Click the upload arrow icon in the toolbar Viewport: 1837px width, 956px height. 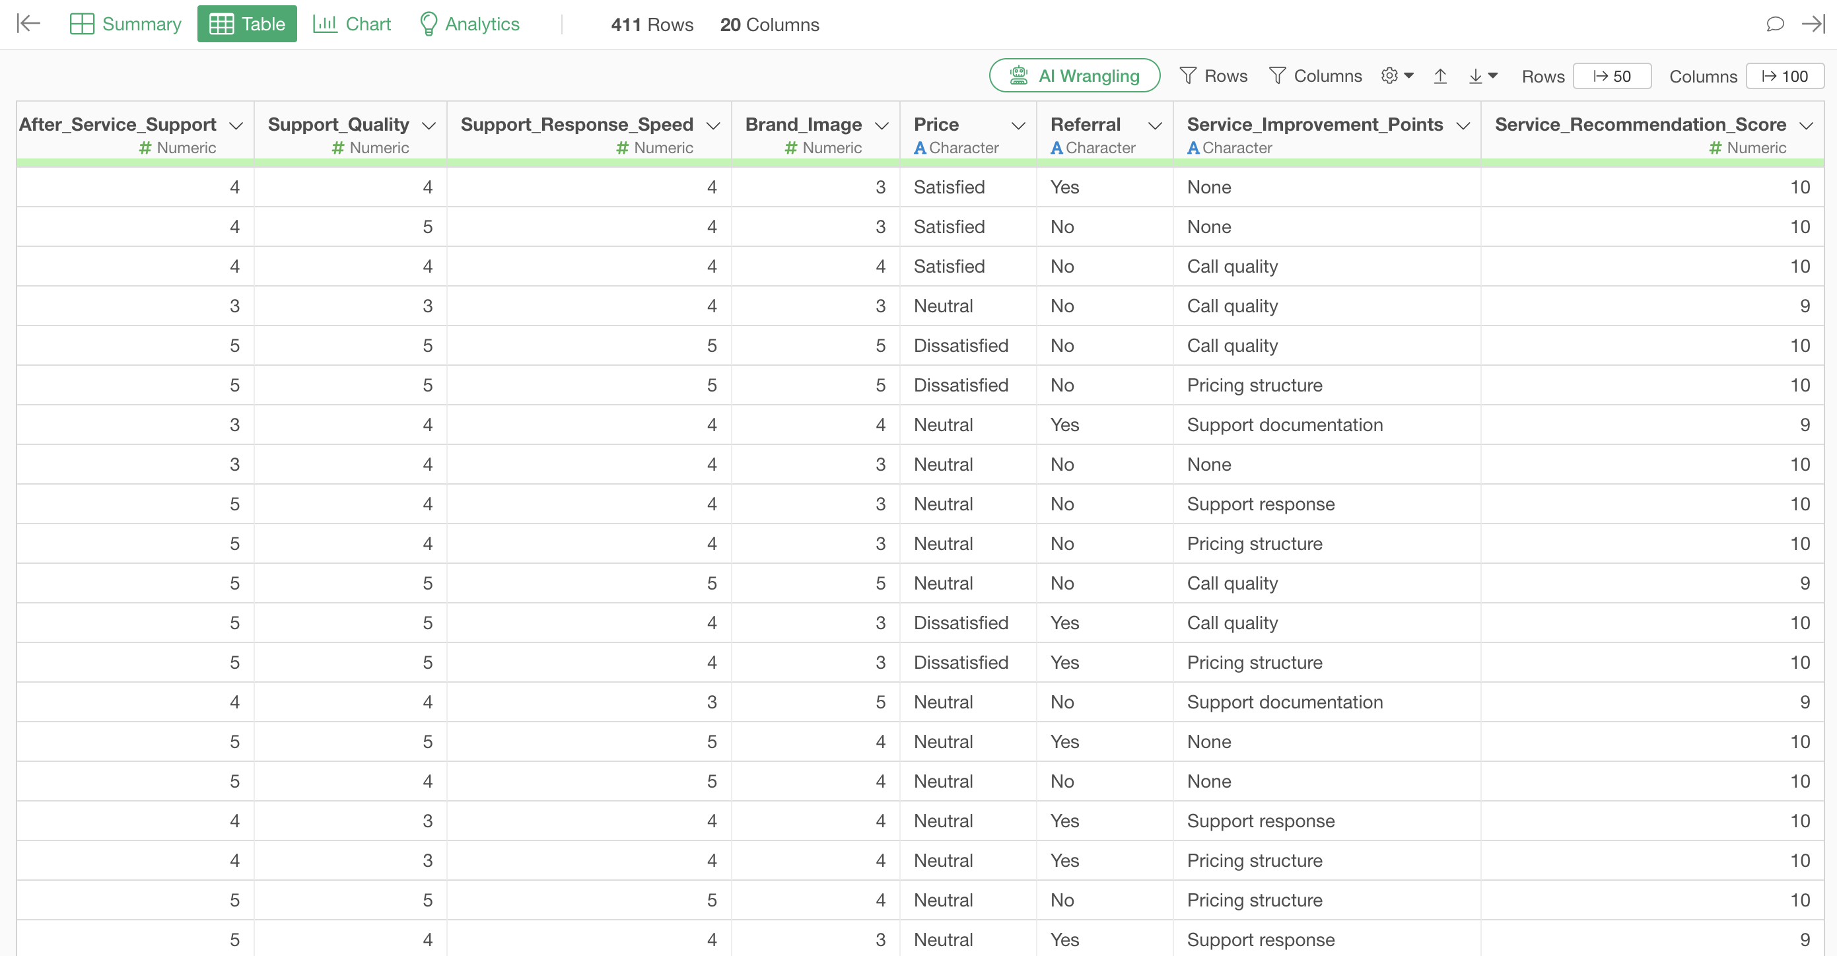pyautogui.click(x=1439, y=75)
